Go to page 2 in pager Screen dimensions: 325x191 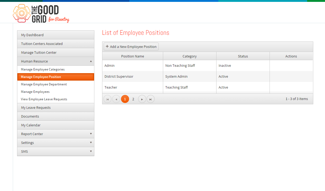(133, 99)
